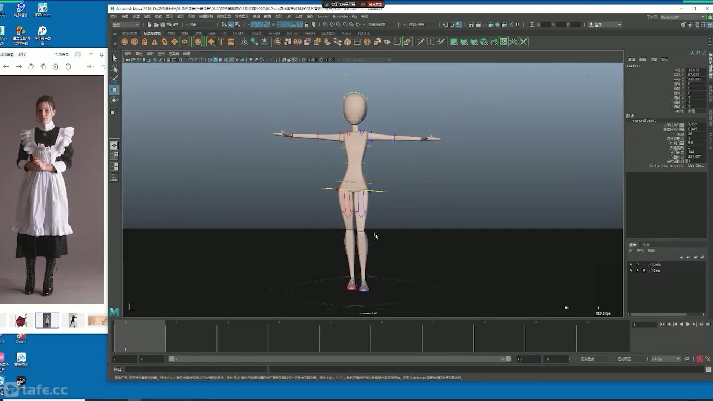713x401 pixels.
Task: Create a polygon cube from the shelf
Action: (x=134, y=42)
